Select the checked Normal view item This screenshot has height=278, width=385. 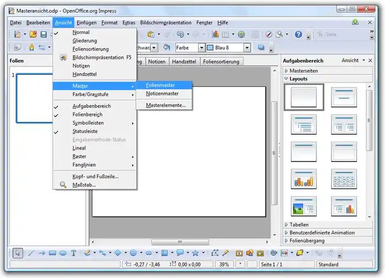[95, 32]
